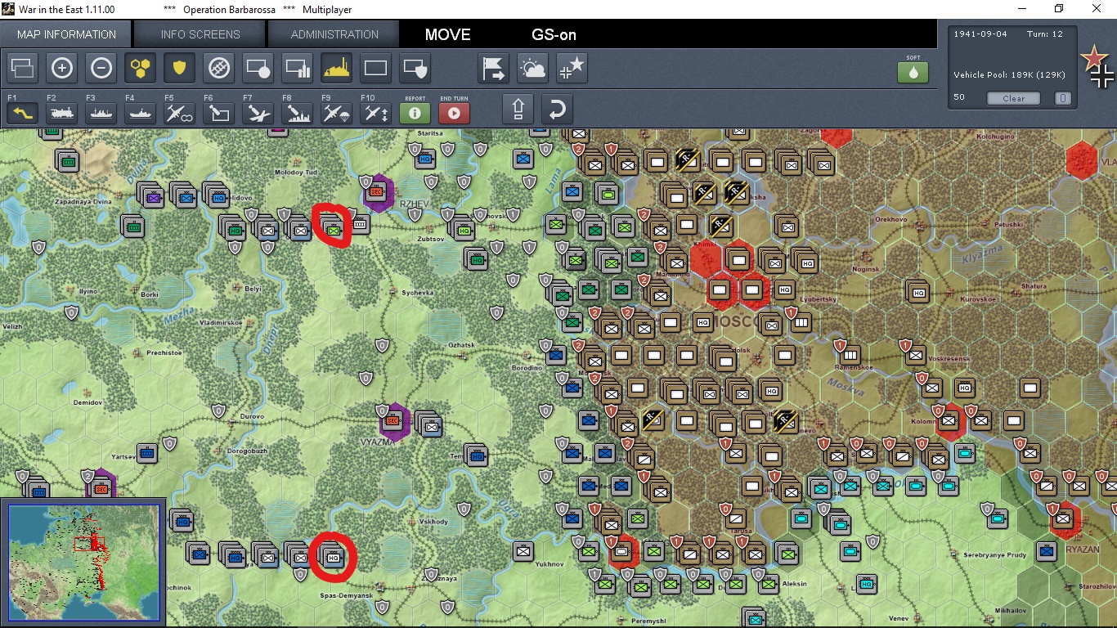1117x628 pixels.
Task: Click the MOVE mode label
Action: point(447,34)
